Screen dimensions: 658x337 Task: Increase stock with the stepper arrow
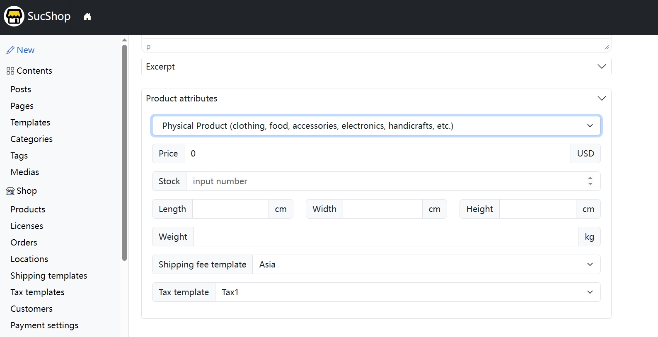[x=590, y=178]
